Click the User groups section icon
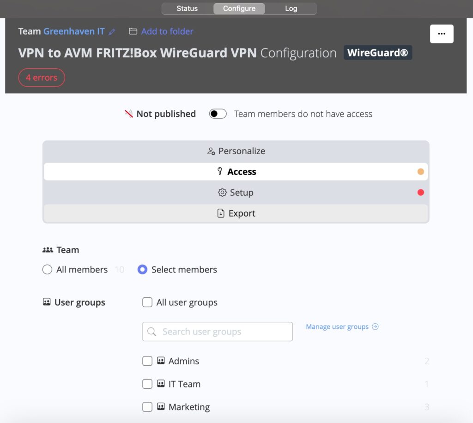This screenshot has height=423, width=473. coord(47,302)
